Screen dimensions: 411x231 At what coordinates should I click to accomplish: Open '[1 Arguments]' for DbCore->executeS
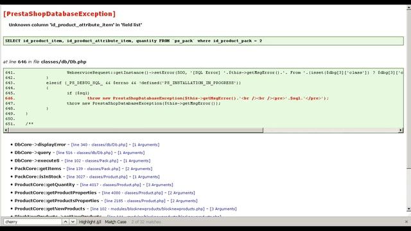pyautogui.click(x=137, y=161)
